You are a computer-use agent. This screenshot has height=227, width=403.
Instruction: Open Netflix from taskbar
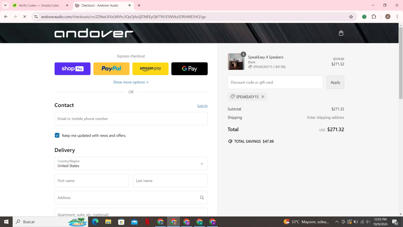pyautogui.click(x=147, y=222)
